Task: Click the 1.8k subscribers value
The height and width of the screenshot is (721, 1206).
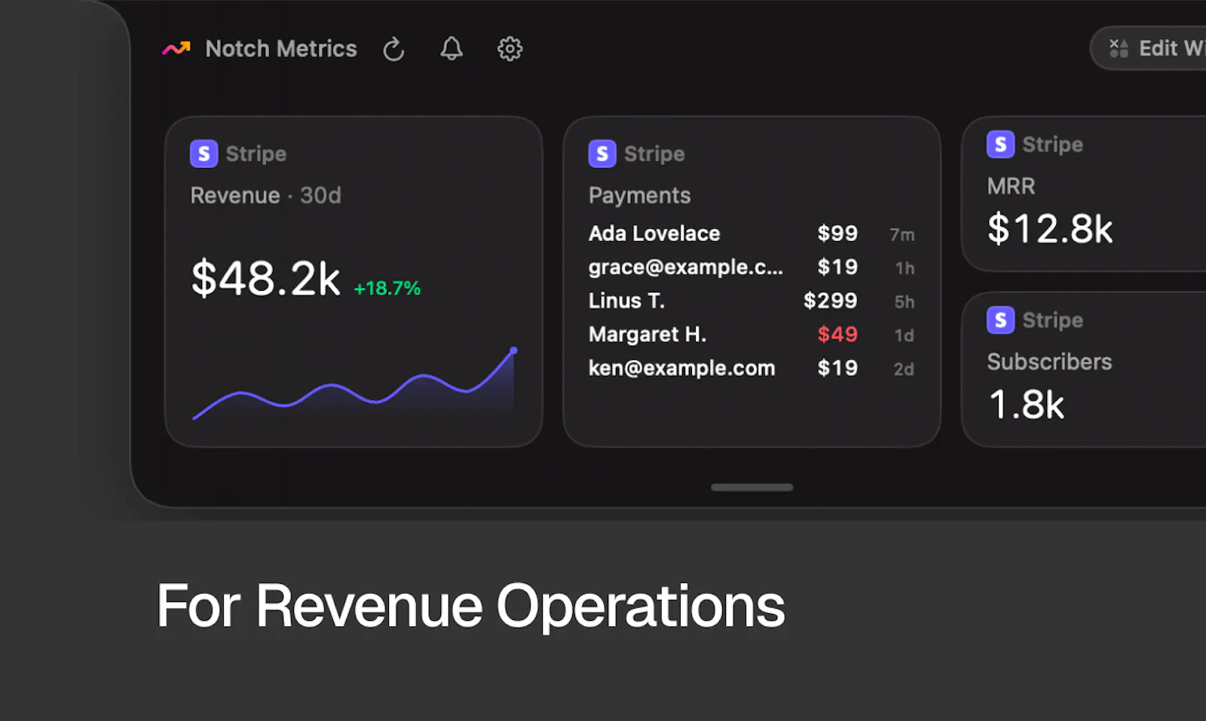Action: tap(1026, 405)
